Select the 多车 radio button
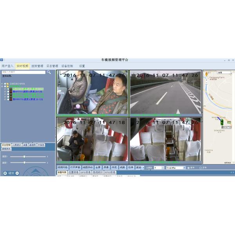 (x=201, y=168)
